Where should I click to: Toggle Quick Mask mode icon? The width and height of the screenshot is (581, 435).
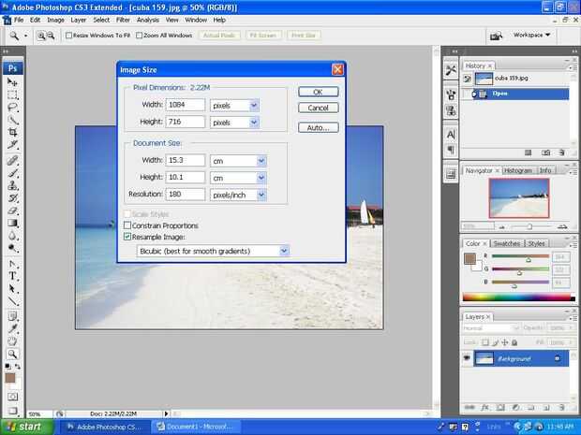point(12,397)
